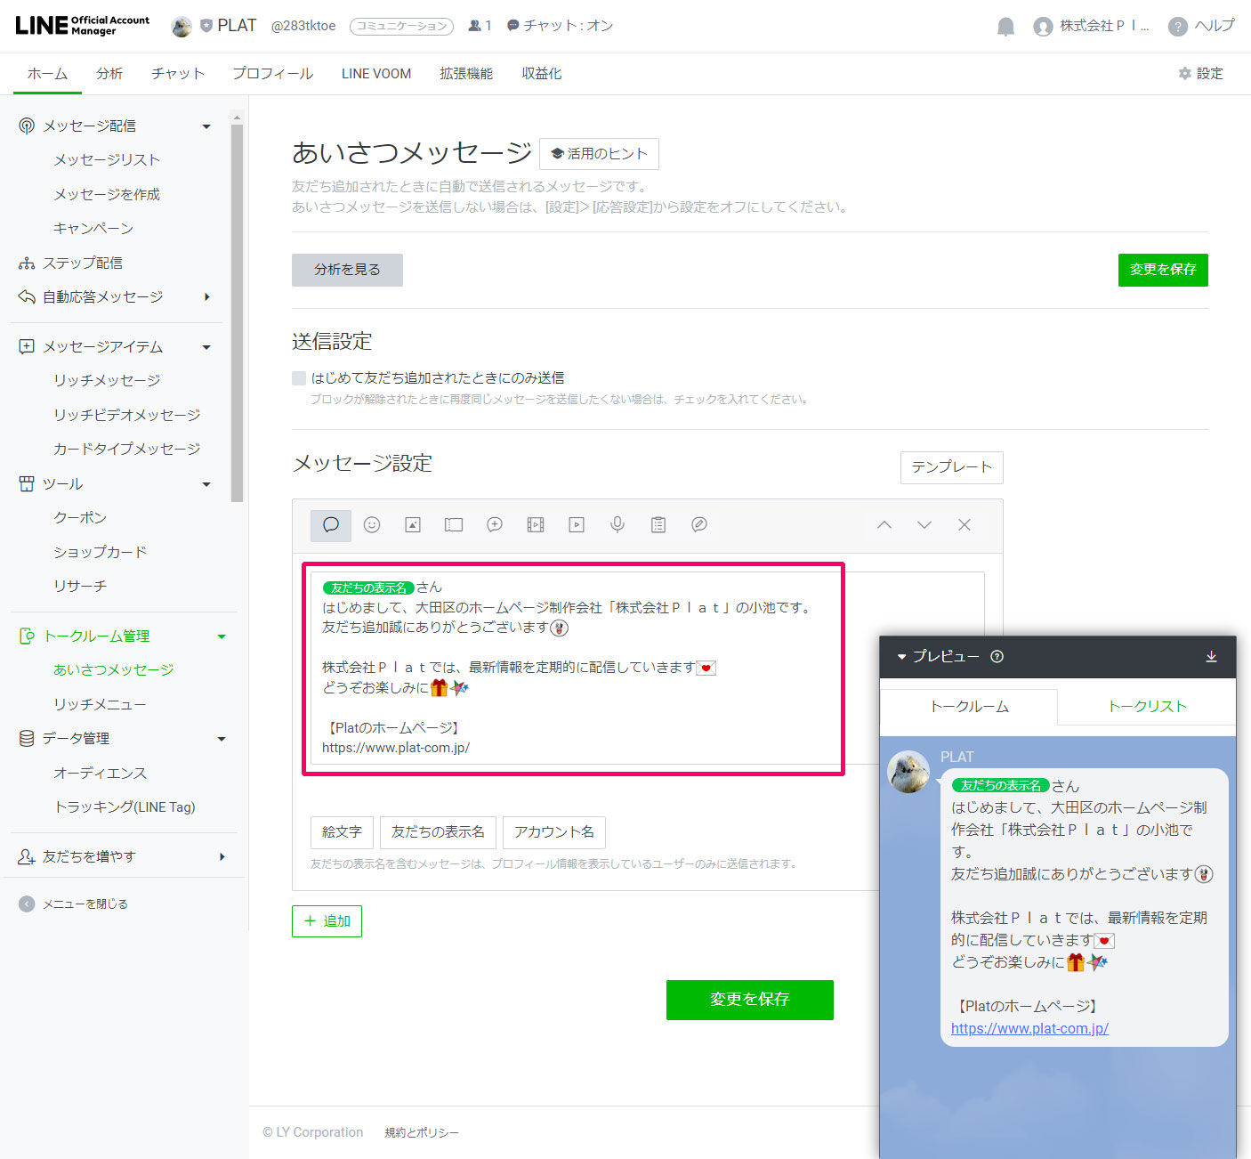Screen dimensions: 1251x1159
Task: Click the menu close circle arrow icon
Action: 27,904
